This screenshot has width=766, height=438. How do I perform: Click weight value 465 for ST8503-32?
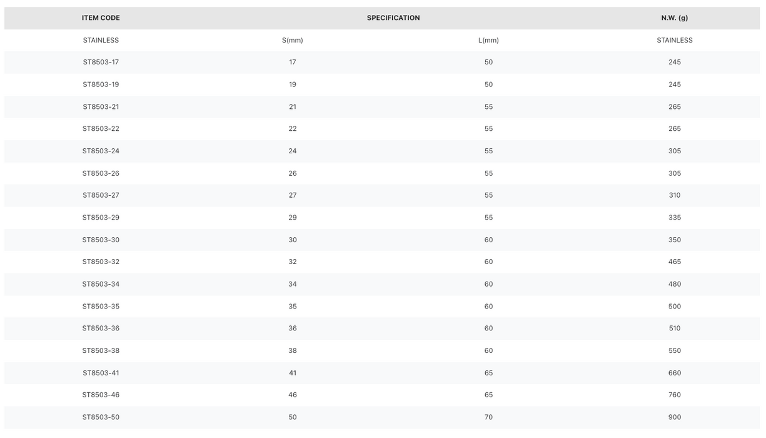[675, 262]
